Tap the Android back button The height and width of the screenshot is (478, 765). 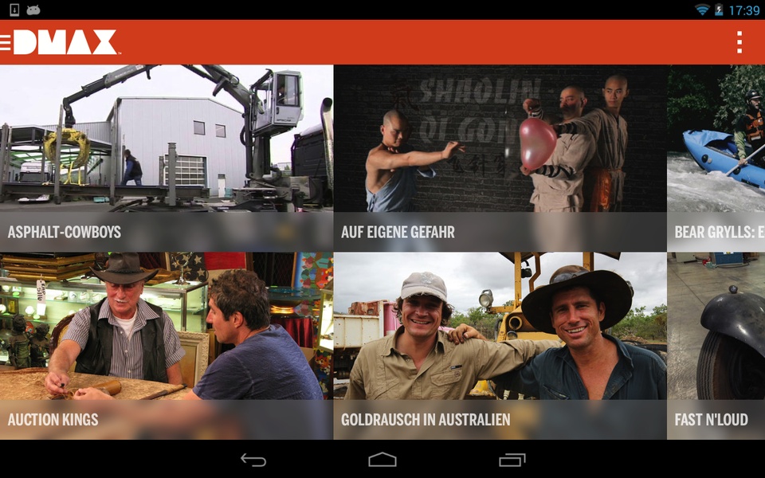pyautogui.click(x=253, y=460)
